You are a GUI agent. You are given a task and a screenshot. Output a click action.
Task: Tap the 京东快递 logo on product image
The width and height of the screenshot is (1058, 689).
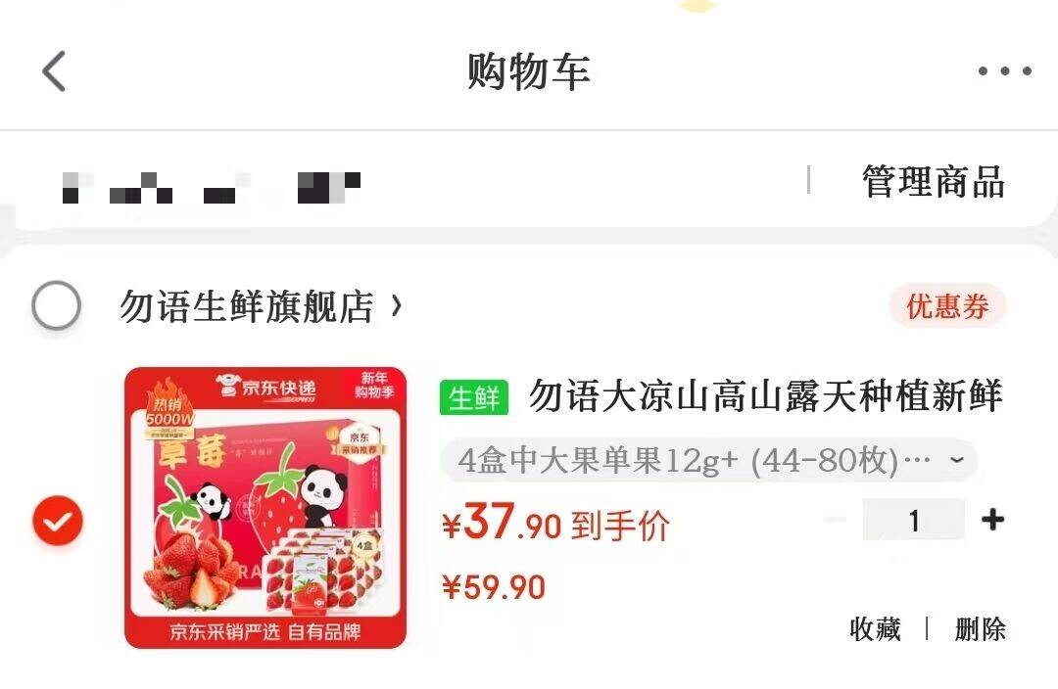pyautogui.click(x=267, y=388)
